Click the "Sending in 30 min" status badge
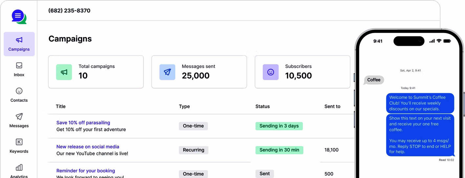Viewport: 465px width, 178px height. (279, 150)
